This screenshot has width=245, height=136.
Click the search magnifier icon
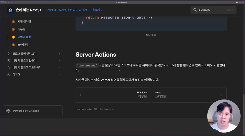195,10
